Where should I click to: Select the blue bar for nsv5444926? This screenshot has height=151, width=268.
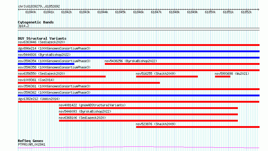139,58
